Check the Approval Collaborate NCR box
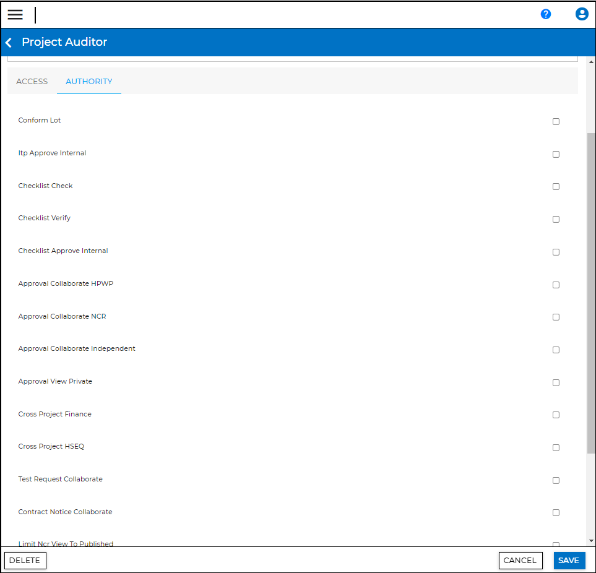This screenshot has height=573, width=596. point(556,317)
